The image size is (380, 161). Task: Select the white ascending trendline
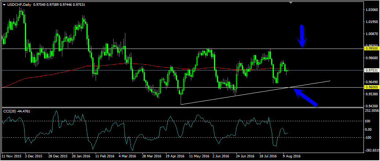coord(255,93)
